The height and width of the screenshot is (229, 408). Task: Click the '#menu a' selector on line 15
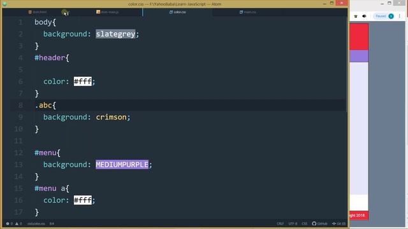[50, 188]
